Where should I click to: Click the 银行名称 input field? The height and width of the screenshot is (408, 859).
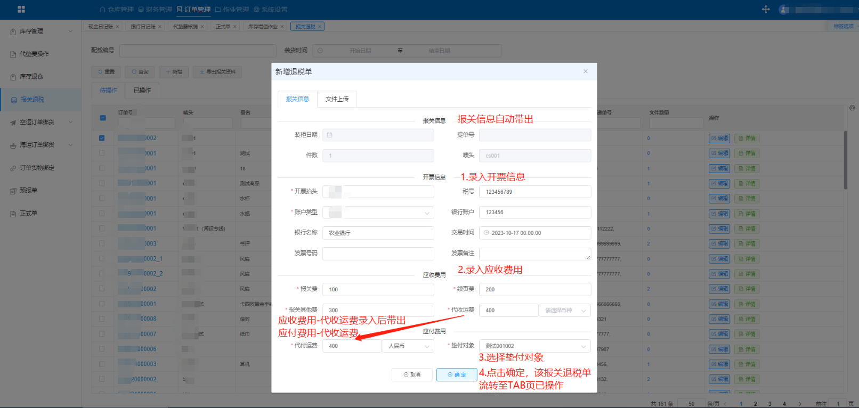click(378, 233)
